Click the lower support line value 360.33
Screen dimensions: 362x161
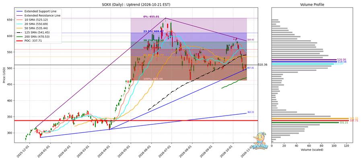(251, 112)
